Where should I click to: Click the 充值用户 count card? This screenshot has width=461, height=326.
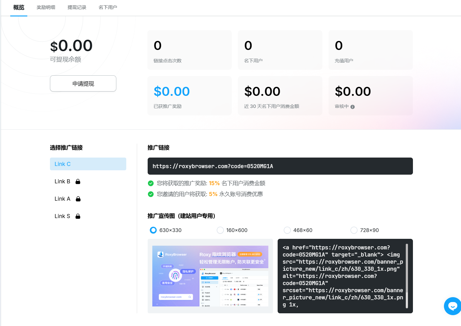tap(371, 50)
